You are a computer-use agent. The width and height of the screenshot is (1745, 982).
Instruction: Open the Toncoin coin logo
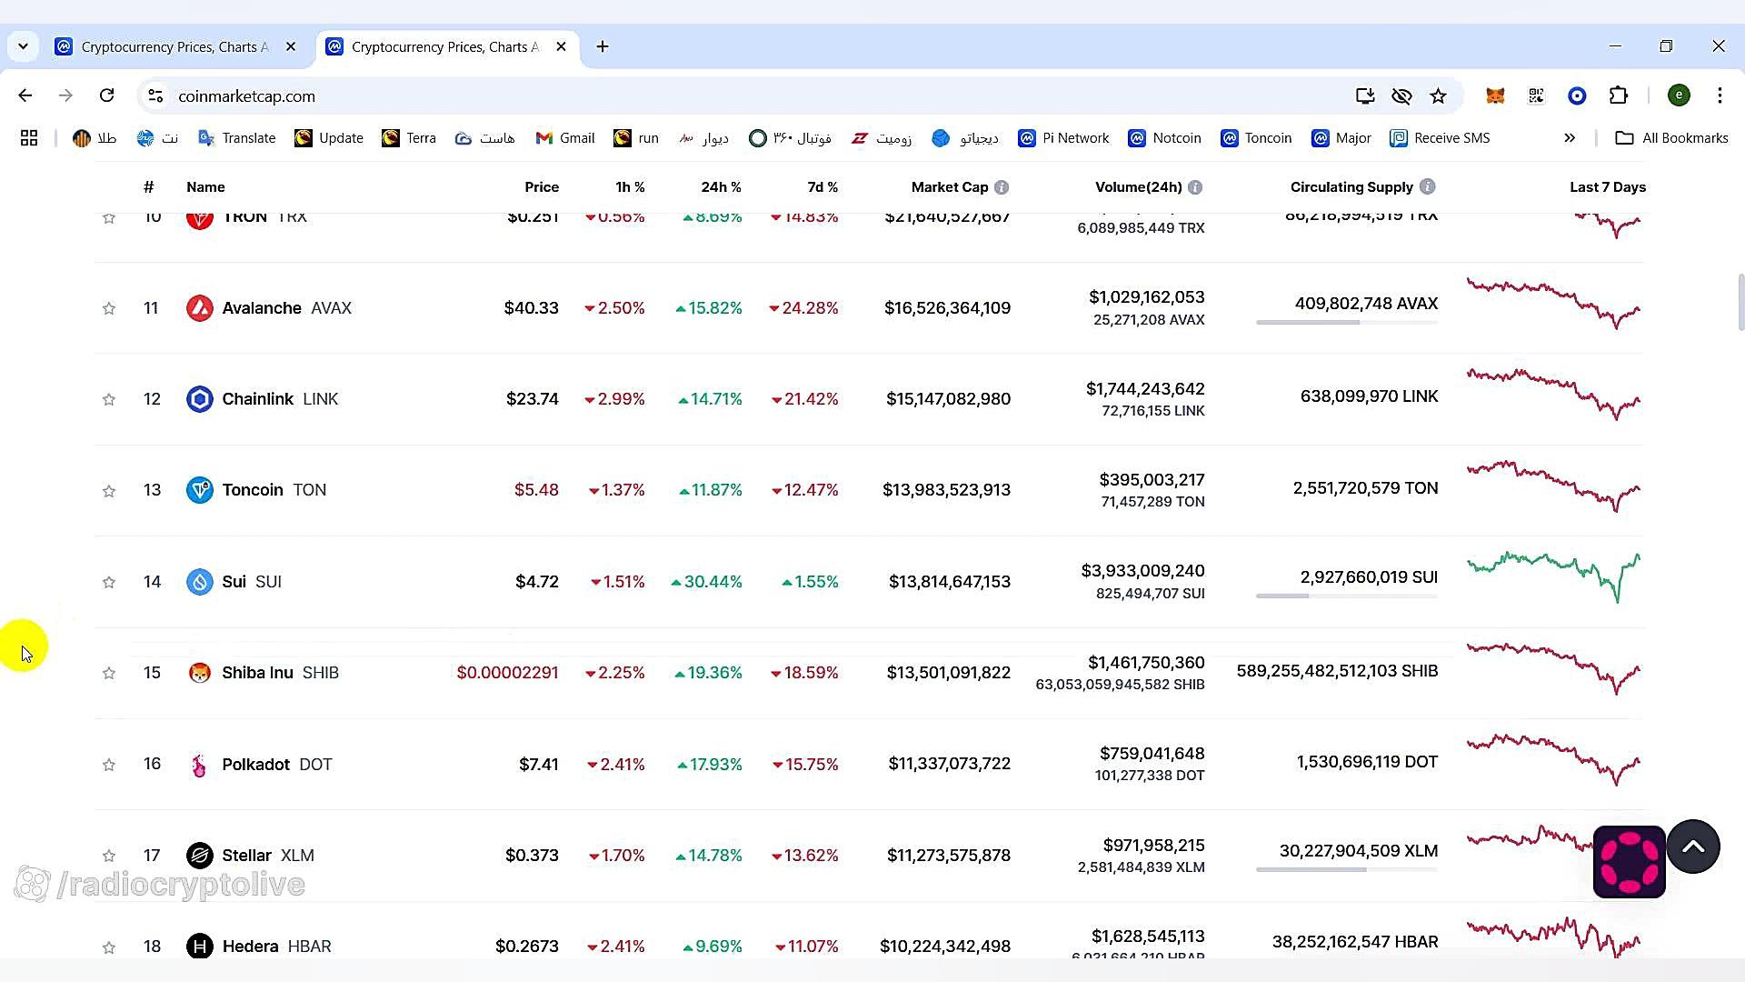[x=200, y=490]
